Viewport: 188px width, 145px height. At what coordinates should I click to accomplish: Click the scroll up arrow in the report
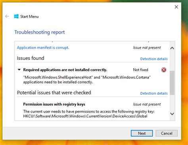coord(172,48)
